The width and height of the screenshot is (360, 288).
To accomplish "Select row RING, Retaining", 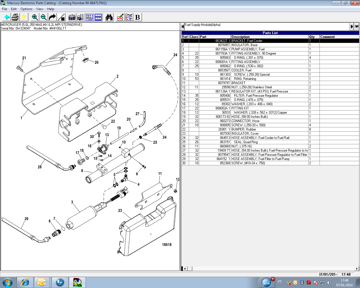I will click(x=270, y=79).
